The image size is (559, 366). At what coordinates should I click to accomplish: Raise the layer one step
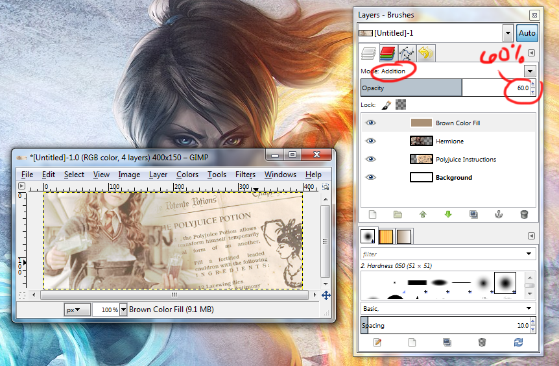point(423,214)
